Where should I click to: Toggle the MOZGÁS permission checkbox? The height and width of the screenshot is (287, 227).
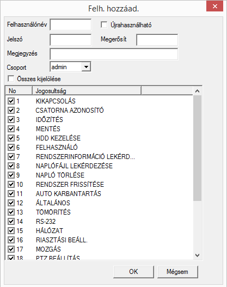pos(11,249)
